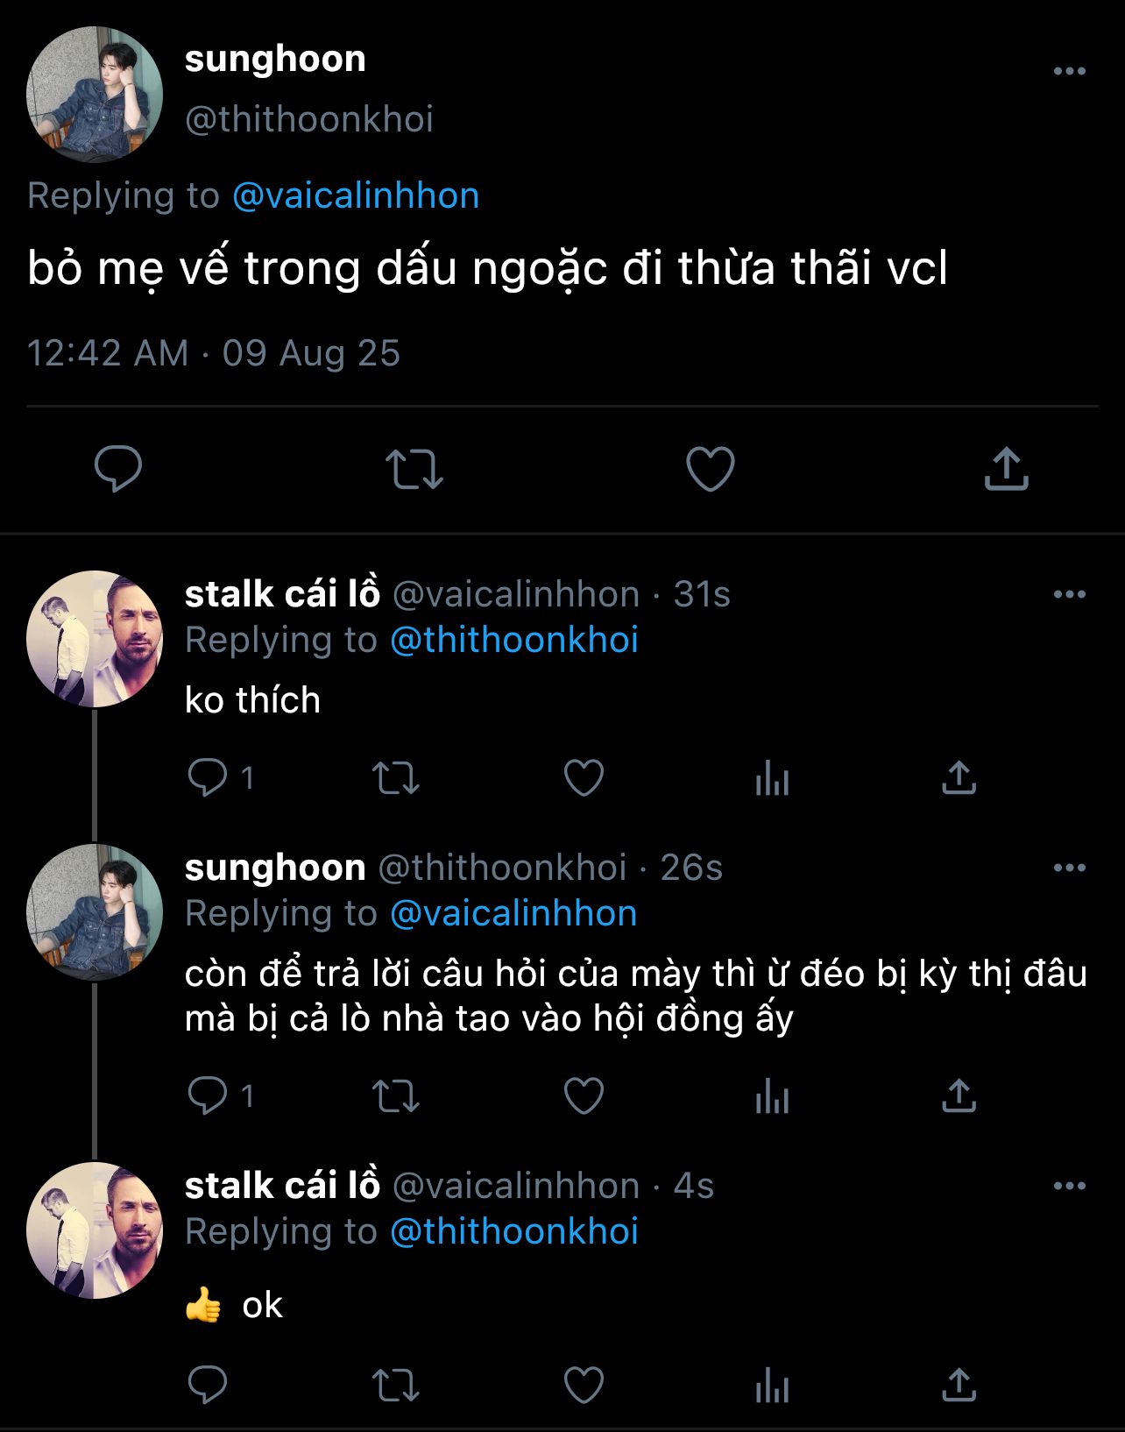Open @thithoonkhoi mention in the 31s reply
Viewport: 1125px width, 1432px height.
[x=513, y=640]
